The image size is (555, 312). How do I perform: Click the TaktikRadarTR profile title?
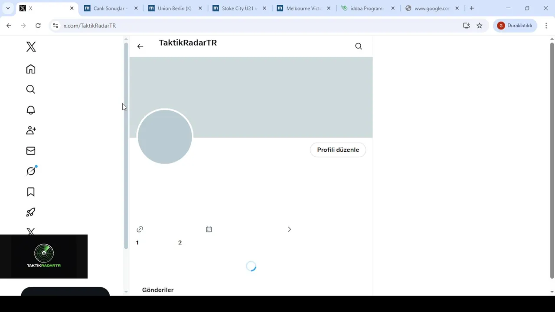(x=188, y=42)
